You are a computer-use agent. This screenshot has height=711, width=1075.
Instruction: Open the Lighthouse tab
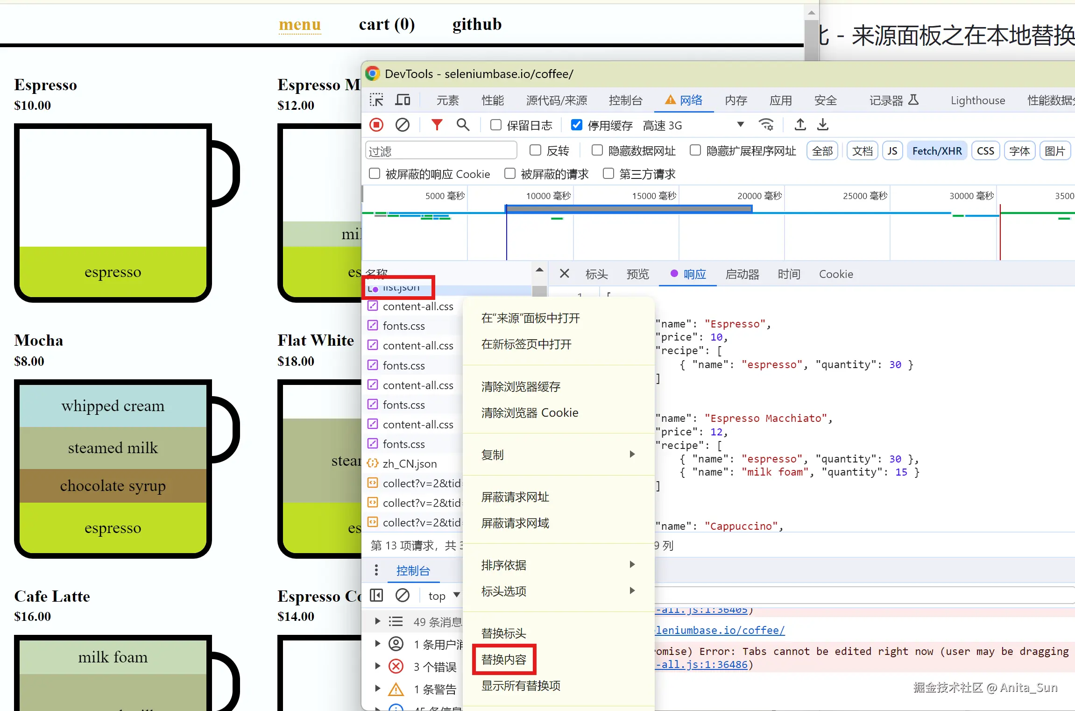pos(978,100)
